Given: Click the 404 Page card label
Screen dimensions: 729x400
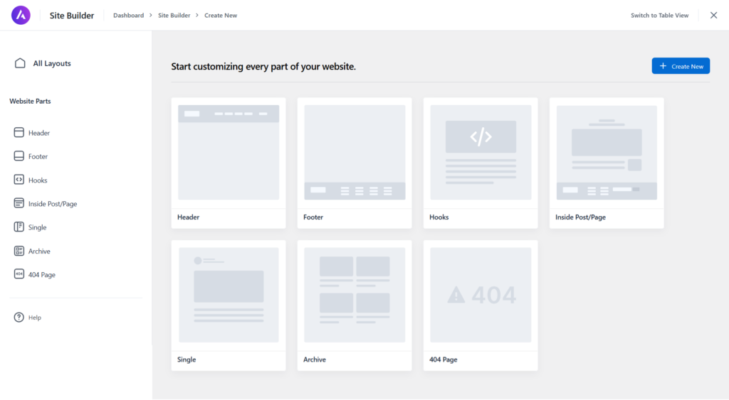Looking at the screenshot, I should [444, 360].
